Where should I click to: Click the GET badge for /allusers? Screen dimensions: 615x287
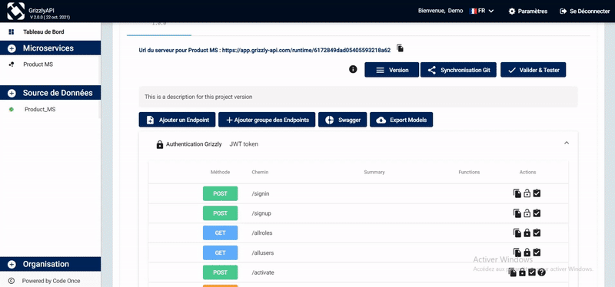tap(220, 253)
